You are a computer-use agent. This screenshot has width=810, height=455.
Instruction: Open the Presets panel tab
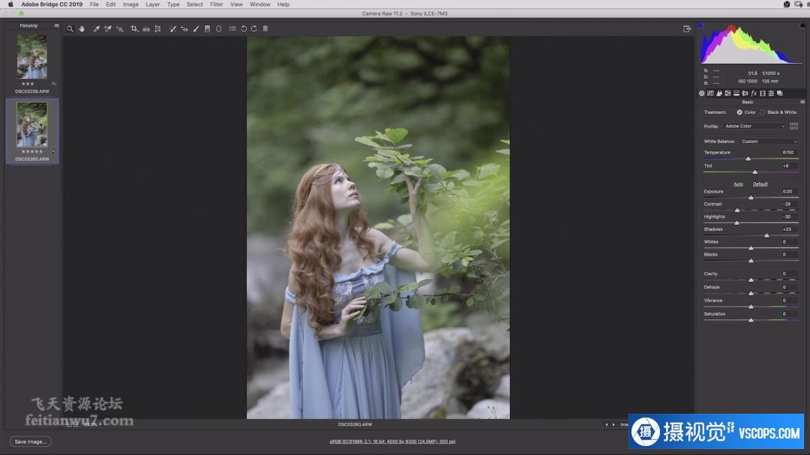pyautogui.click(x=771, y=94)
